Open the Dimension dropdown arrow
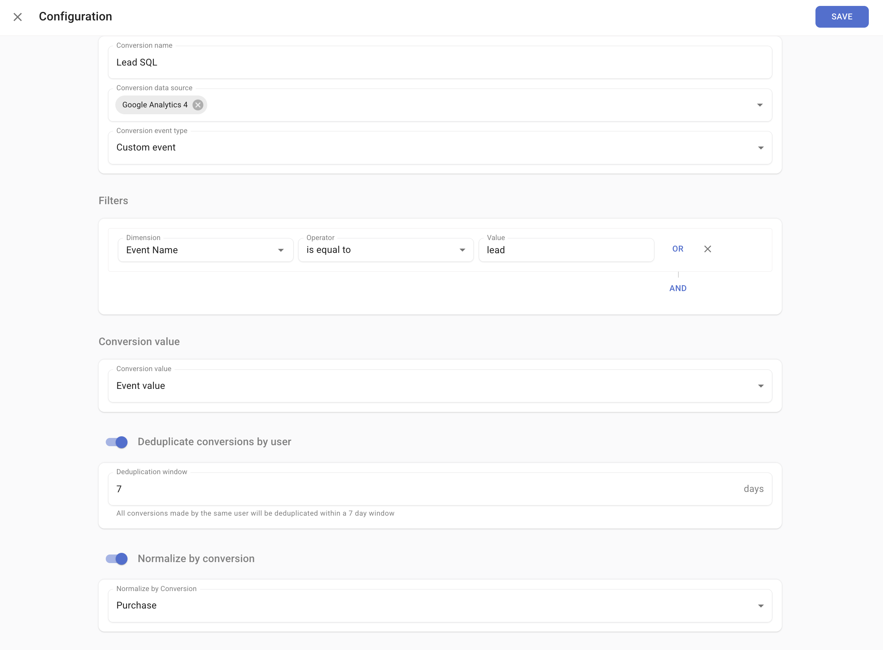 coord(281,250)
